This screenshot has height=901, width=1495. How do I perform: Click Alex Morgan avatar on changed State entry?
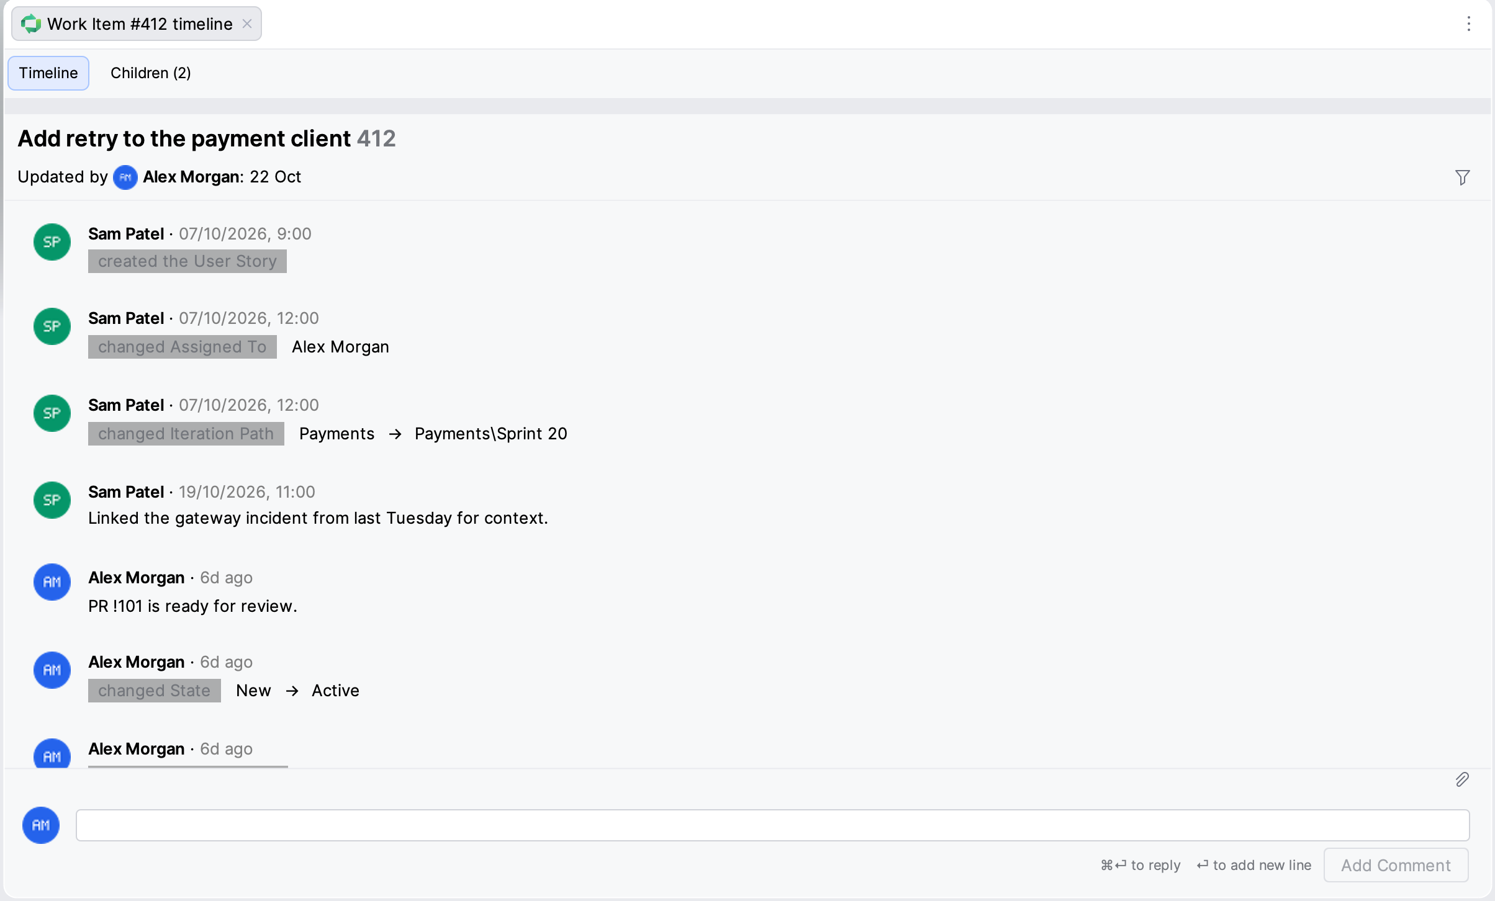[x=52, y=670]
